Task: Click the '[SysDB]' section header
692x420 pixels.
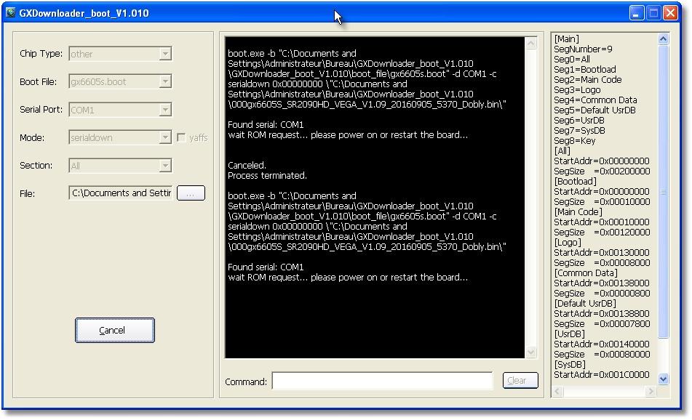Action: tap(570, 364)
